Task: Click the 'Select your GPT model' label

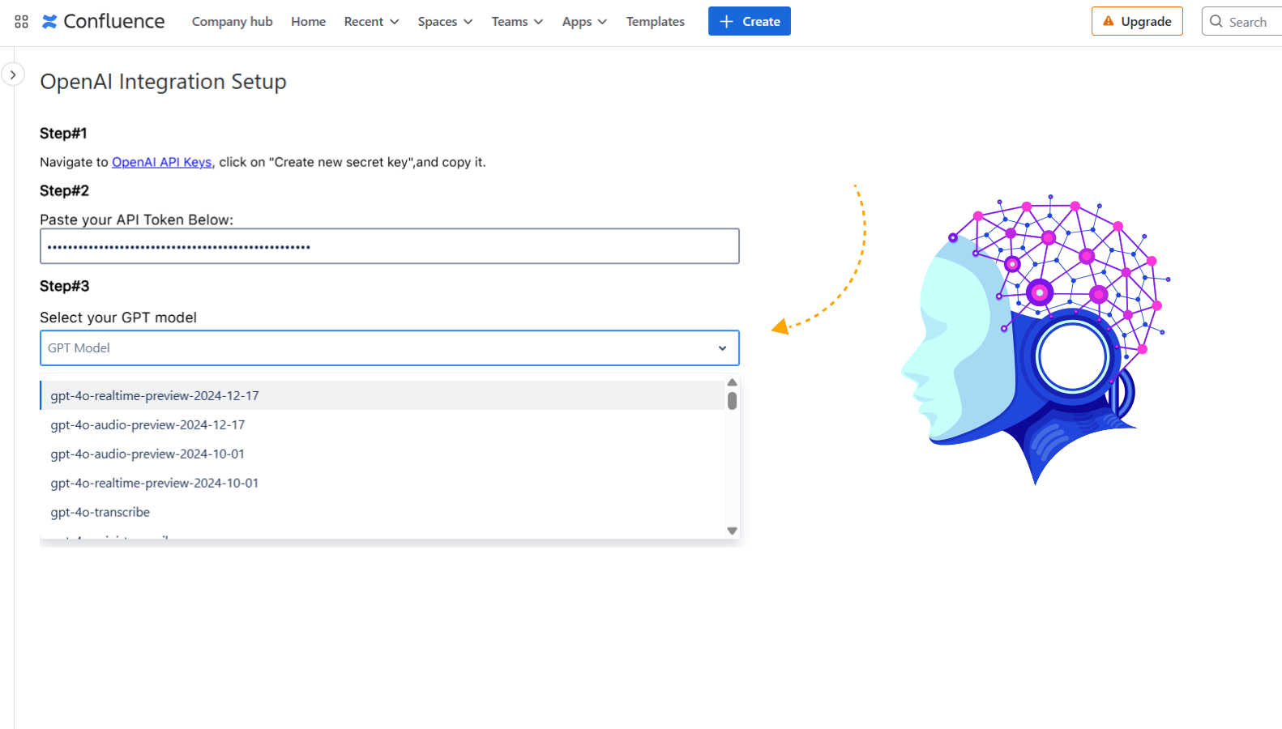Action: click(118, 318)
